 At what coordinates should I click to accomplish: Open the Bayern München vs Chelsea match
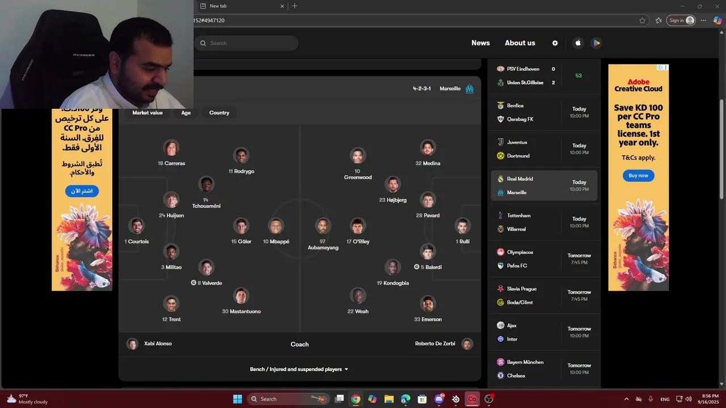(x=544, y=369)
